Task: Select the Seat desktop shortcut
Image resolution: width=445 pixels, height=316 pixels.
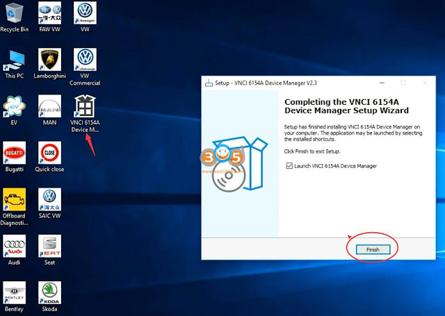Action: [49, 250]
